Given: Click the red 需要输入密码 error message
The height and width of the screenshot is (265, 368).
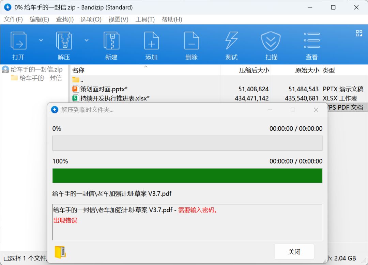Looking at the screenshot, I should [198, 210].
